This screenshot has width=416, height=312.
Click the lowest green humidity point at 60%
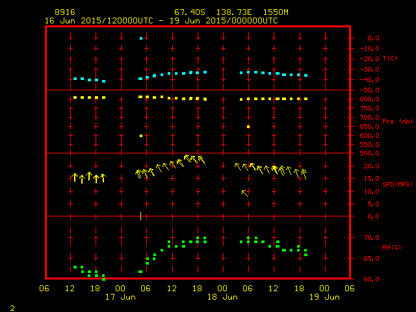pyautogui.click(x=103, y=278)
